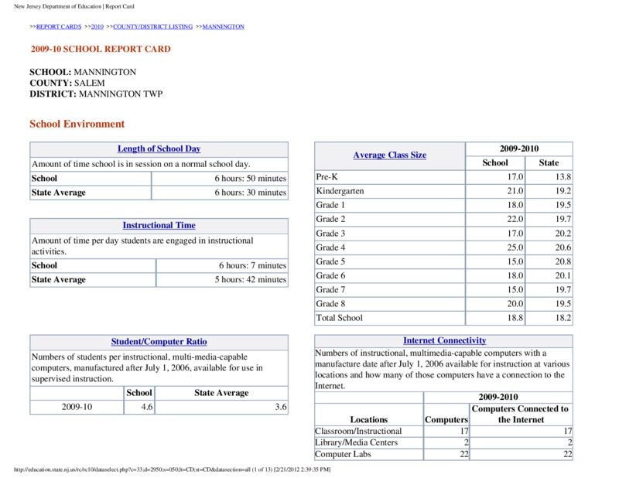Select the School Environment section heading
The height and width of the screenshot is (478, 619).
(x=77, y=124)
